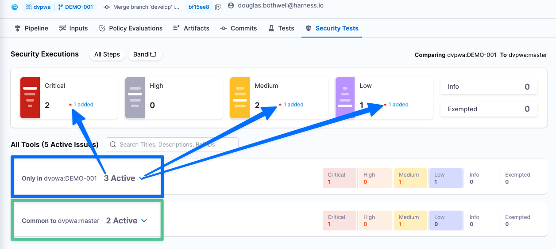Screen dimensions: 556x249
Task: Switch to the Policy Evaluations tab
Action: (131, 28)
